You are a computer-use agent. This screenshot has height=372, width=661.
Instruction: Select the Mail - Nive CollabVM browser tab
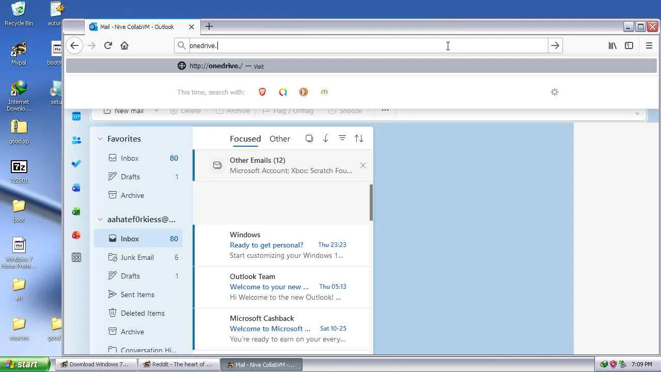click(142, 27)
